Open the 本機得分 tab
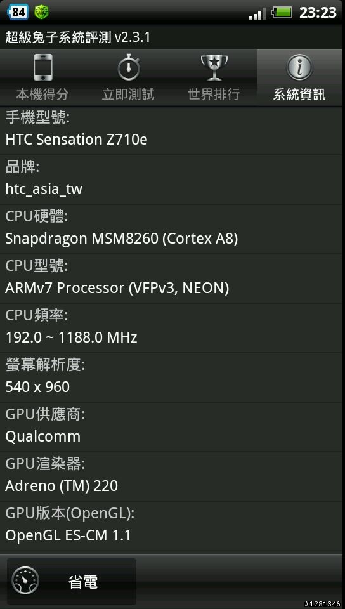The image size is (345, 609). [x=42, y=77]
